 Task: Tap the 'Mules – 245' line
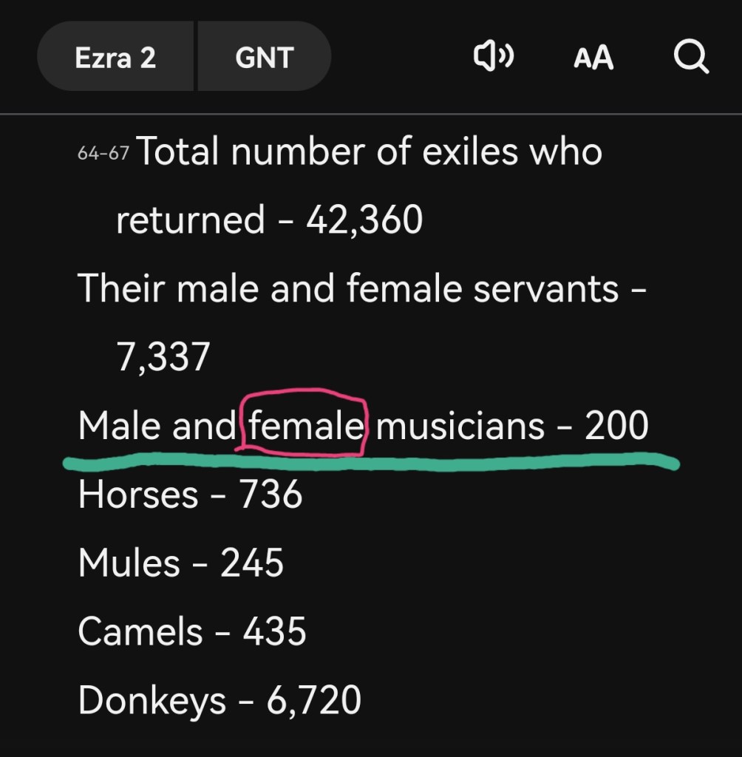(180, 563)
